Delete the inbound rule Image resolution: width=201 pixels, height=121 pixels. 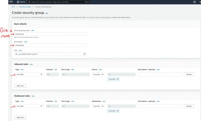pos(189,74)
